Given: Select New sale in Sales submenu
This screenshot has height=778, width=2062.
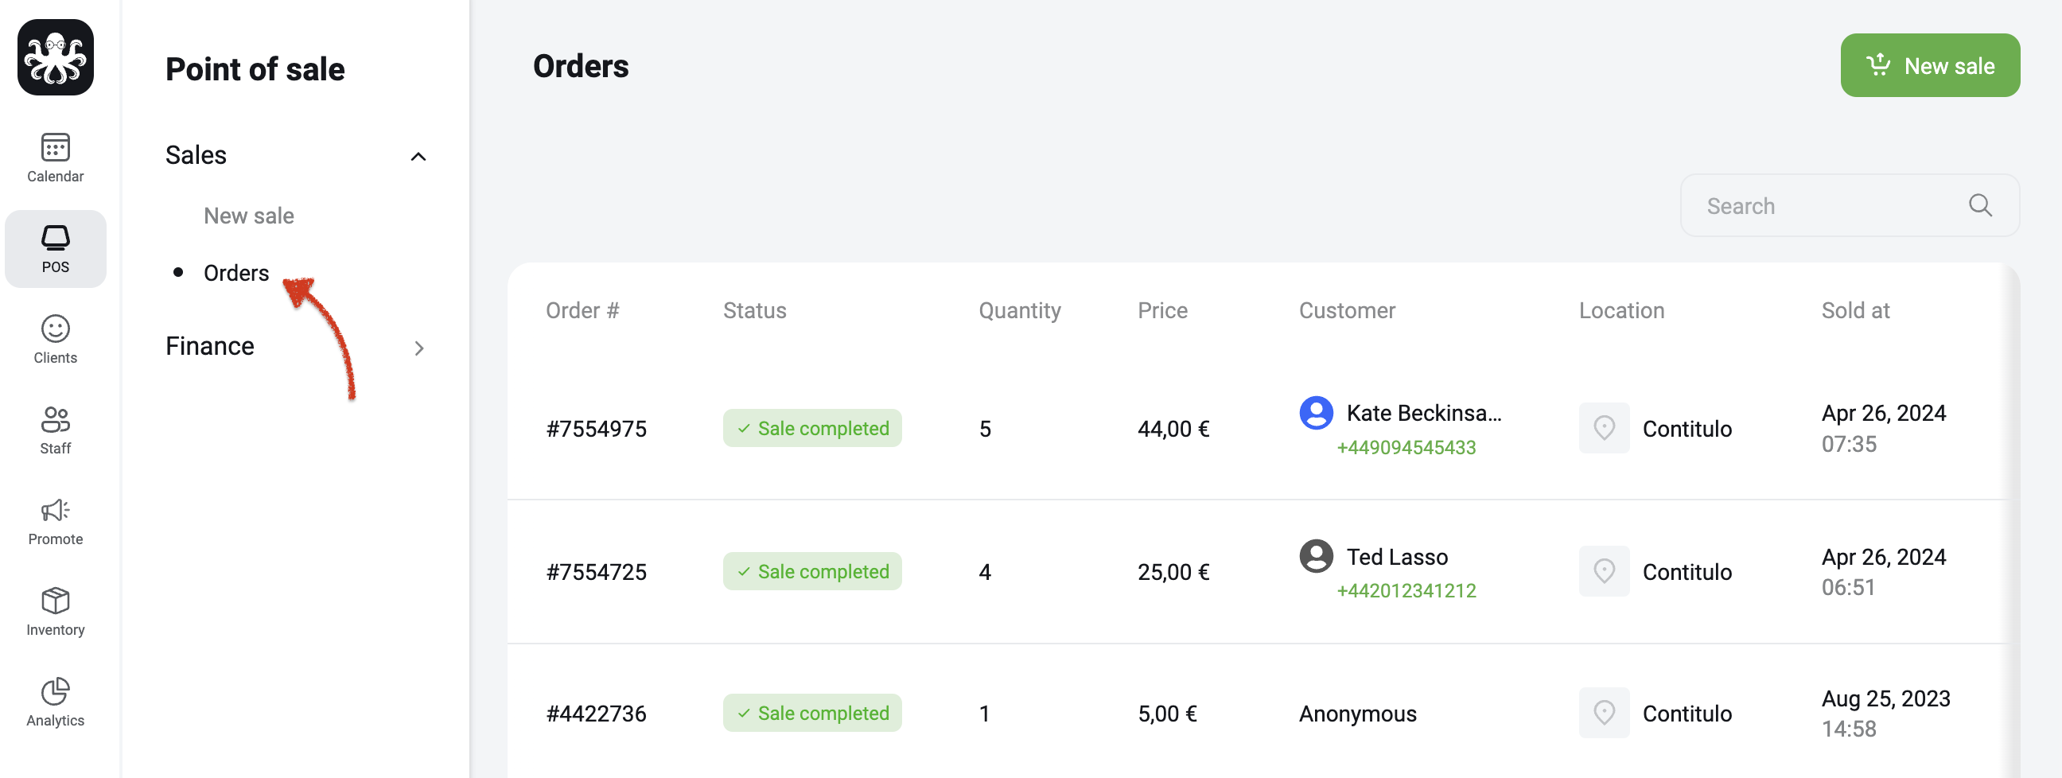Looking at the screenshot, I should click(249, 216).
